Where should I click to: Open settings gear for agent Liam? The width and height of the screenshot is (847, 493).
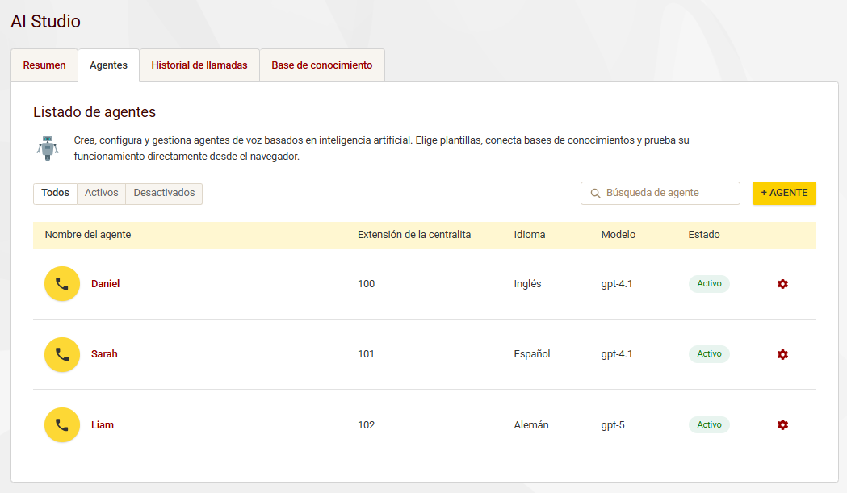pyautogui.click(x=782, y=425)
